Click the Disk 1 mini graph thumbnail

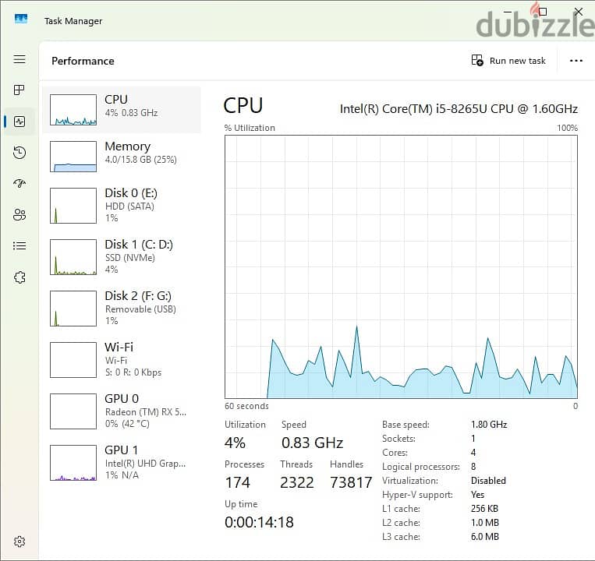click(x=73, y=257)
